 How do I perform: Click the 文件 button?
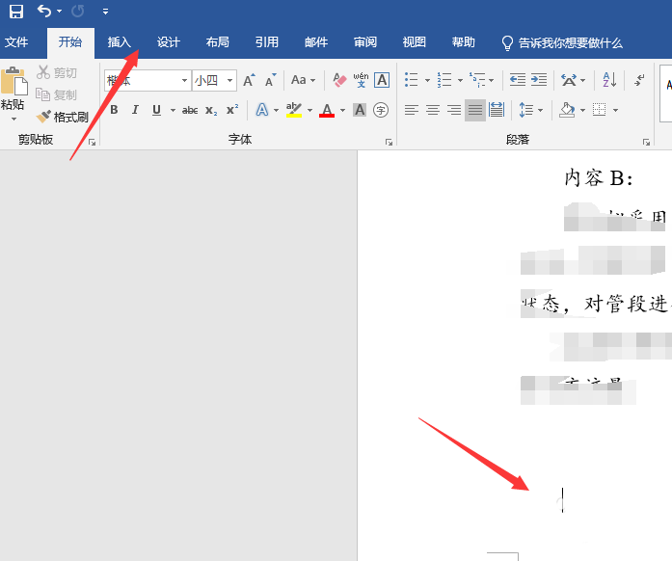coord(16,42)
